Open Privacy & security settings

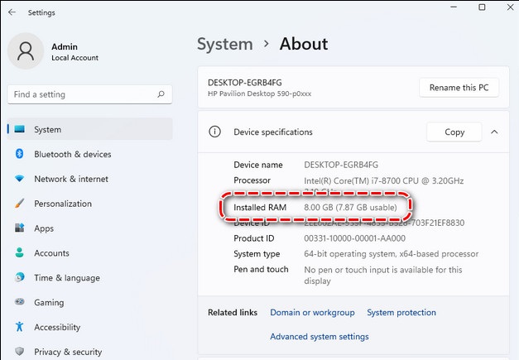(x=68, y=352)
